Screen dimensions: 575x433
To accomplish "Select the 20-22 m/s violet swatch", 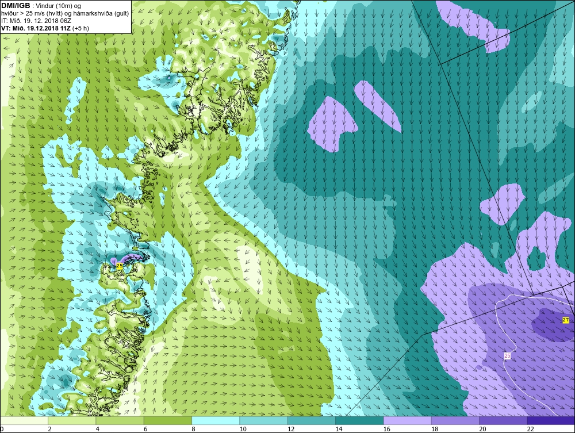I will pyautogui.click(x=503, y=420).
